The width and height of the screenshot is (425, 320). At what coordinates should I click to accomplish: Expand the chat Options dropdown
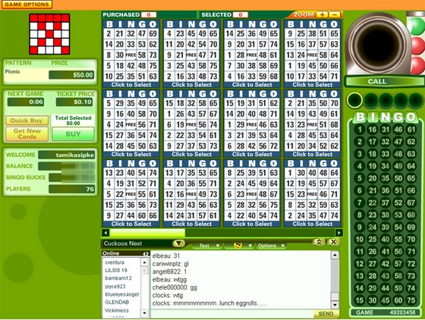coord(271,246)
